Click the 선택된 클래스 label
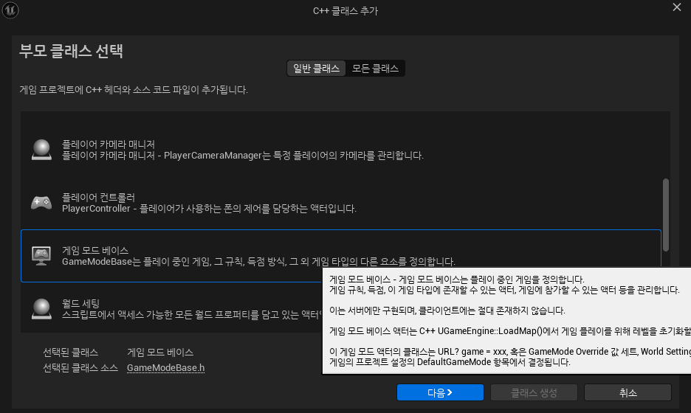 71,353
